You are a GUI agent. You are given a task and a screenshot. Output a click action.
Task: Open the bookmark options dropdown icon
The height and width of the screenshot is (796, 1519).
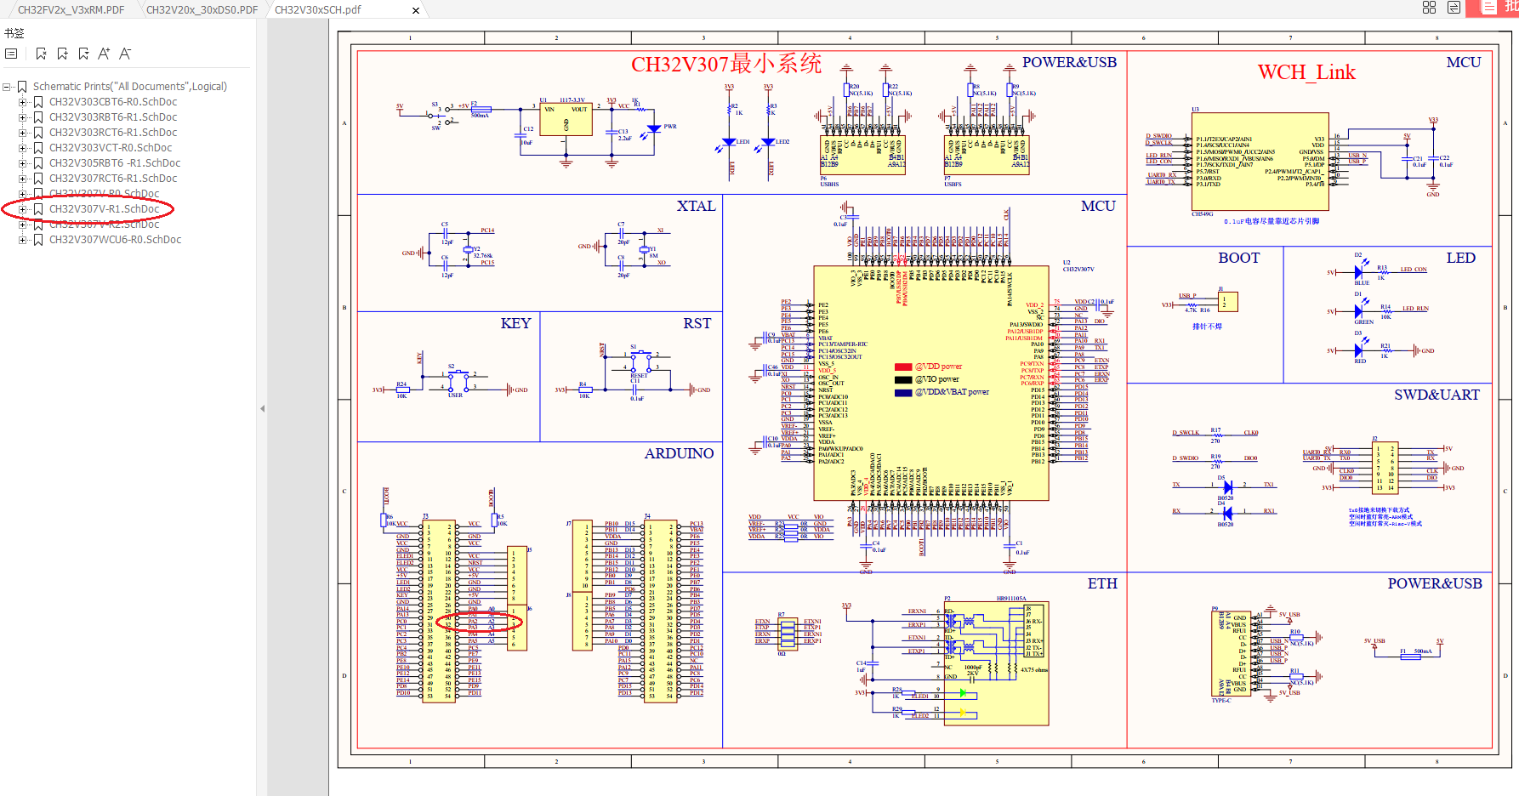83,54
